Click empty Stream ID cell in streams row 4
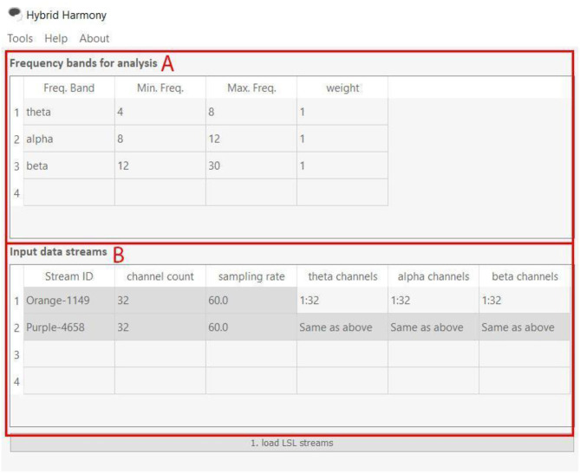Screen dimensions: 580x473 [x=69, y=381]
